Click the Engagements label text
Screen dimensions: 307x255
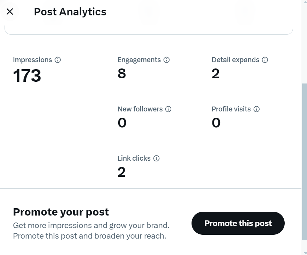pyautogui.click(x=139, y=60)
